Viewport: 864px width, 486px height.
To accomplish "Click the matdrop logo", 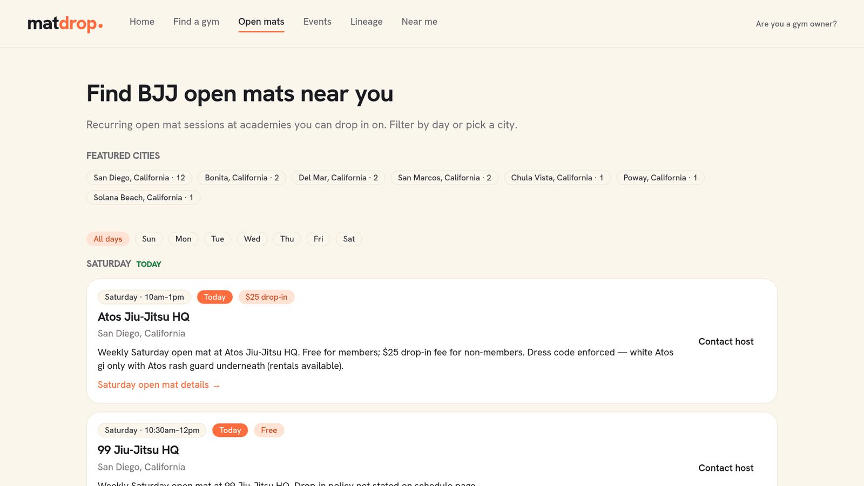I will coord(65,24).
